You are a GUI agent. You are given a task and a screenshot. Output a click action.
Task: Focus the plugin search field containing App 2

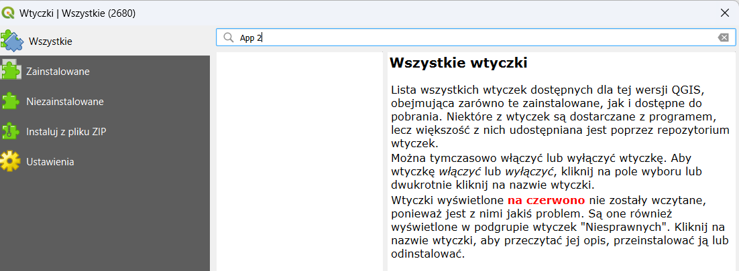point(476,37)
